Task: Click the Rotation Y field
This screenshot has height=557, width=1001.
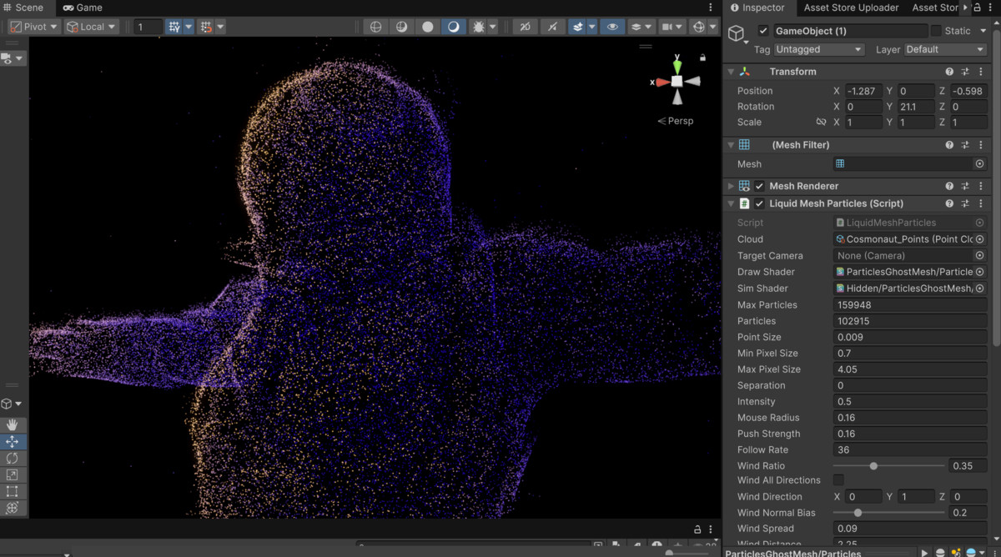Action: 915,107
